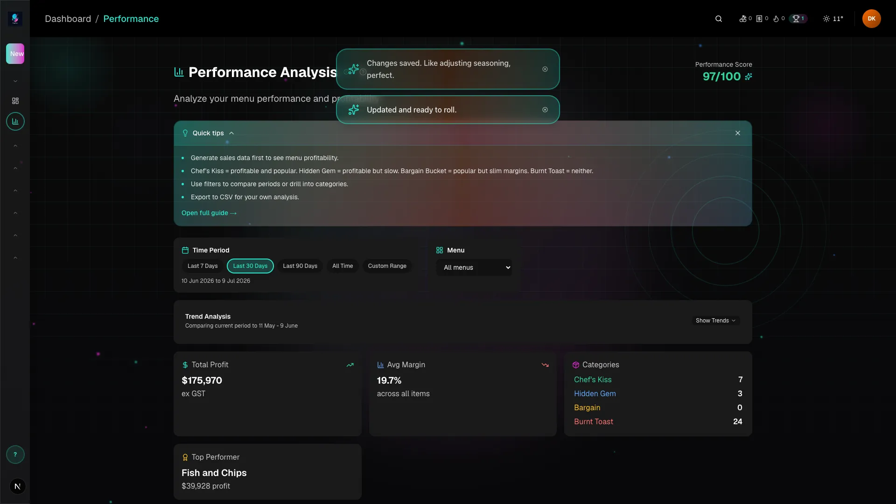Click the 'Export to CSV' tip line
The image size is (896, 504).
click(245, 197)
